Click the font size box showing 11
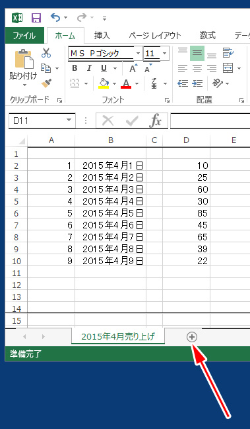The image size is (250, 429). click(152, 54)
